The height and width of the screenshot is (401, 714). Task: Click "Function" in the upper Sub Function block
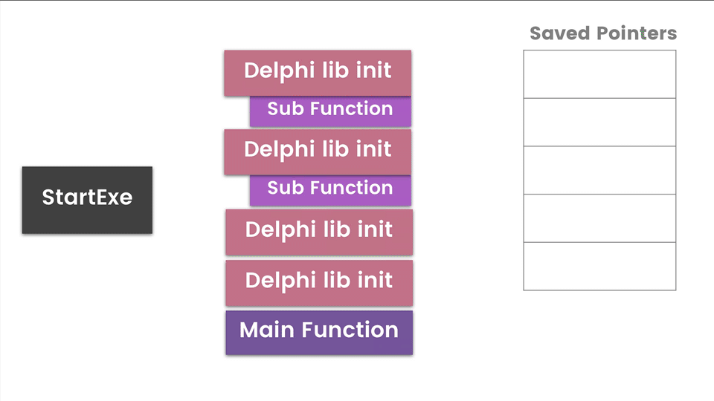click(x=351, y=109)
